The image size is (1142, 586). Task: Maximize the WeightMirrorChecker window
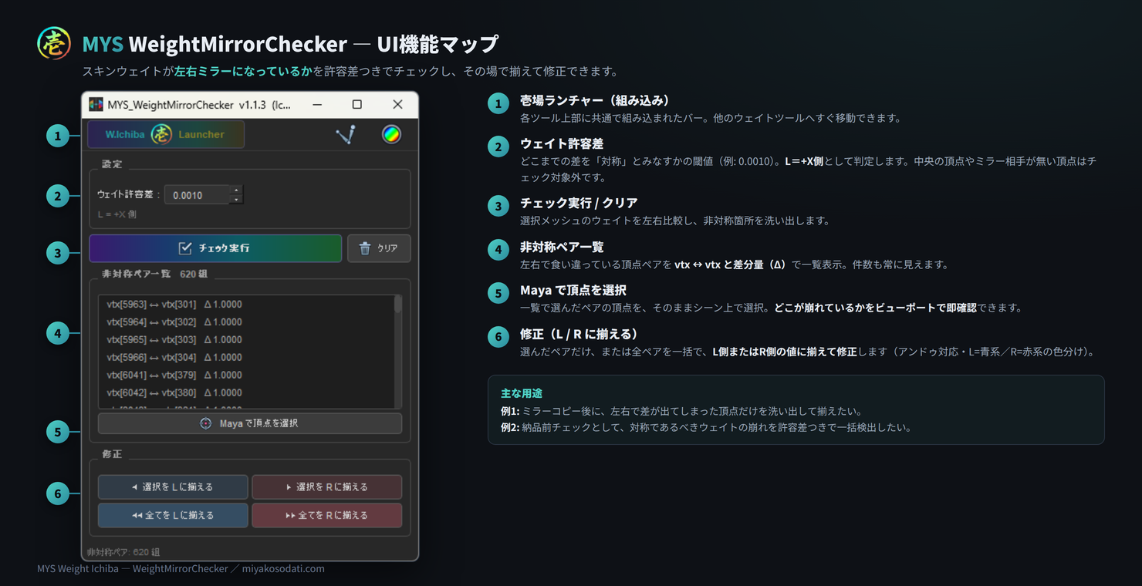[x=356, y=104]
